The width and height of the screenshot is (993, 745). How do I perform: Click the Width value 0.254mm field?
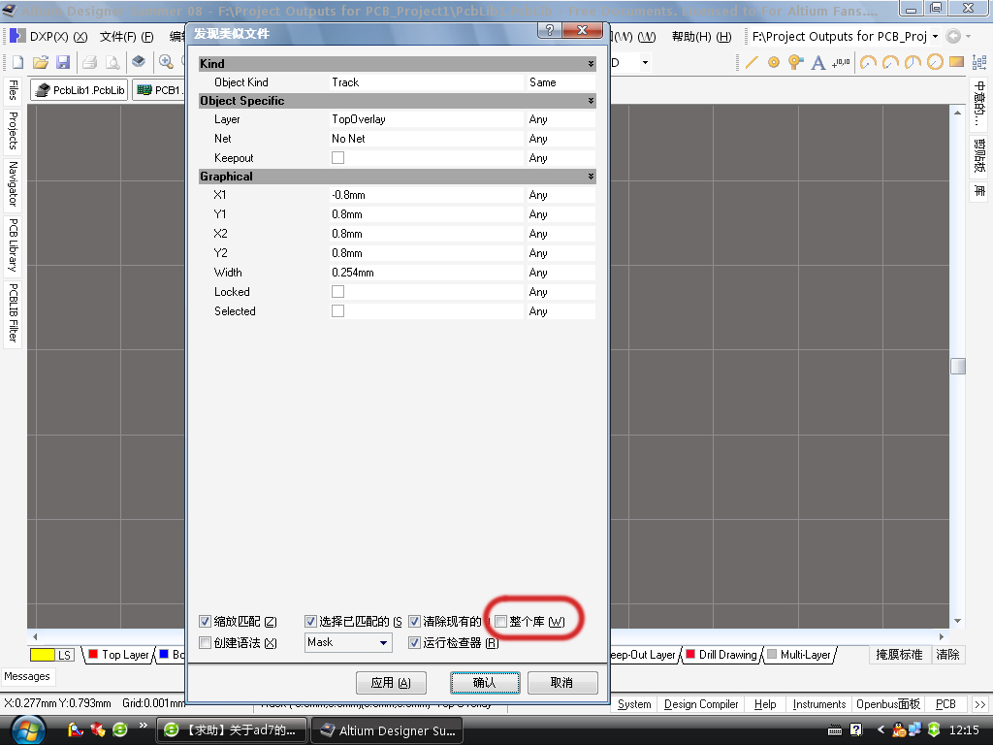click(428, 273)
